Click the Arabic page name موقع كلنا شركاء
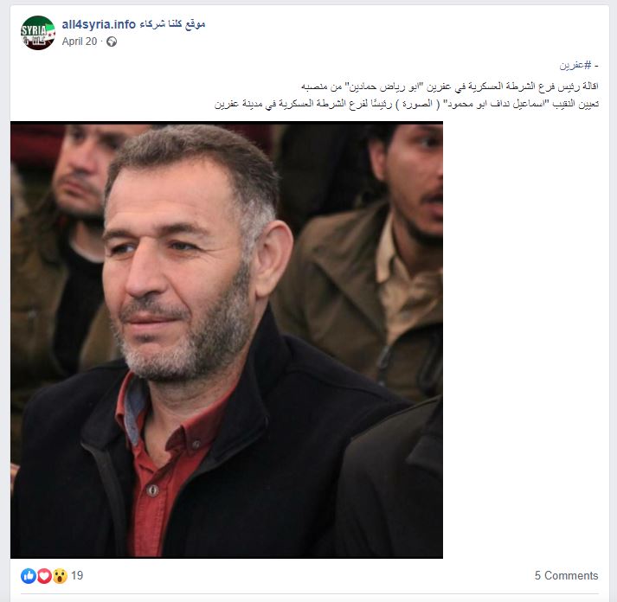617x602 pixels. point(172,24)
